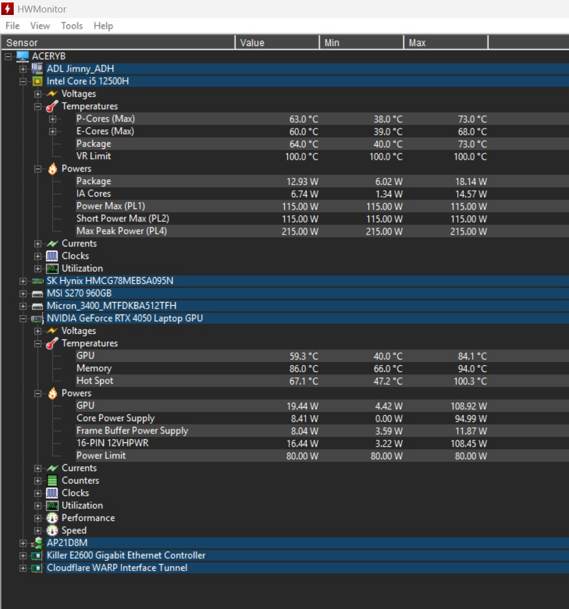This screenshot has height=609, width=569.
Task: Expand the MSI S270 960GB node
Action: click(23, 294)
